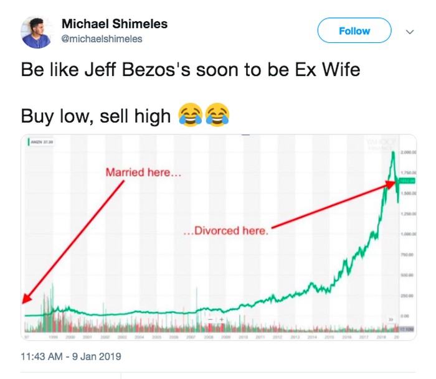Click the double-arrow icon at chart's right
436x379 pixels.
(392, 318)
